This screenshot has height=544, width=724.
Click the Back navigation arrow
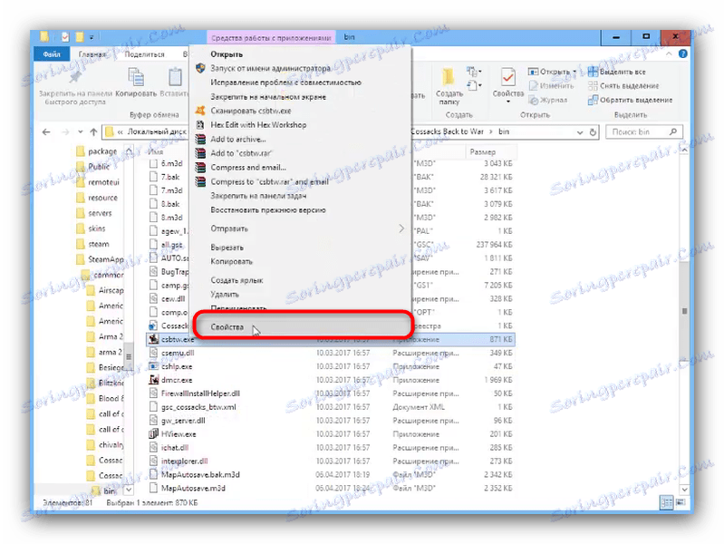(x=46, y=131)
